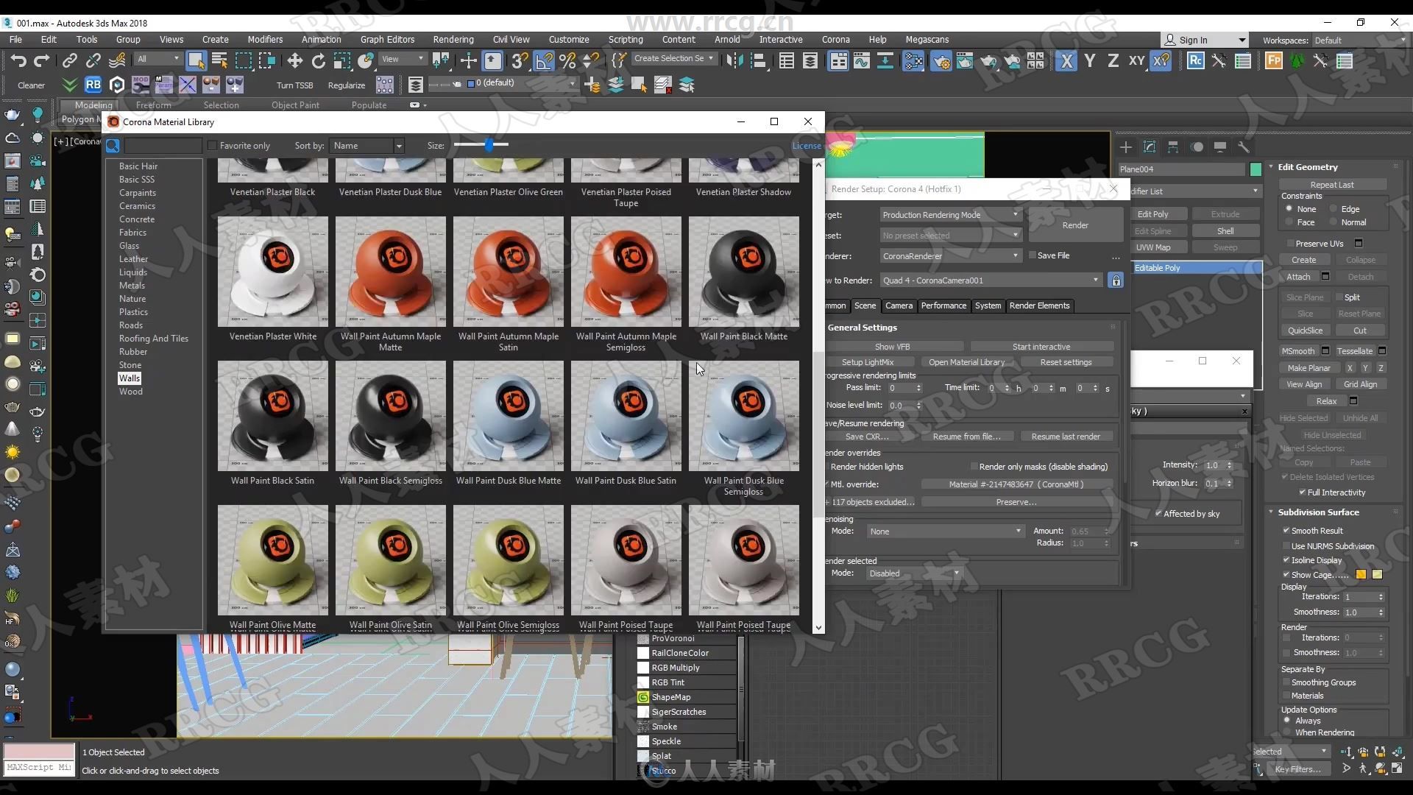Open the Rendered Frame Window icon
This screenshot has height=795, width=1413.
pos(965,60)
